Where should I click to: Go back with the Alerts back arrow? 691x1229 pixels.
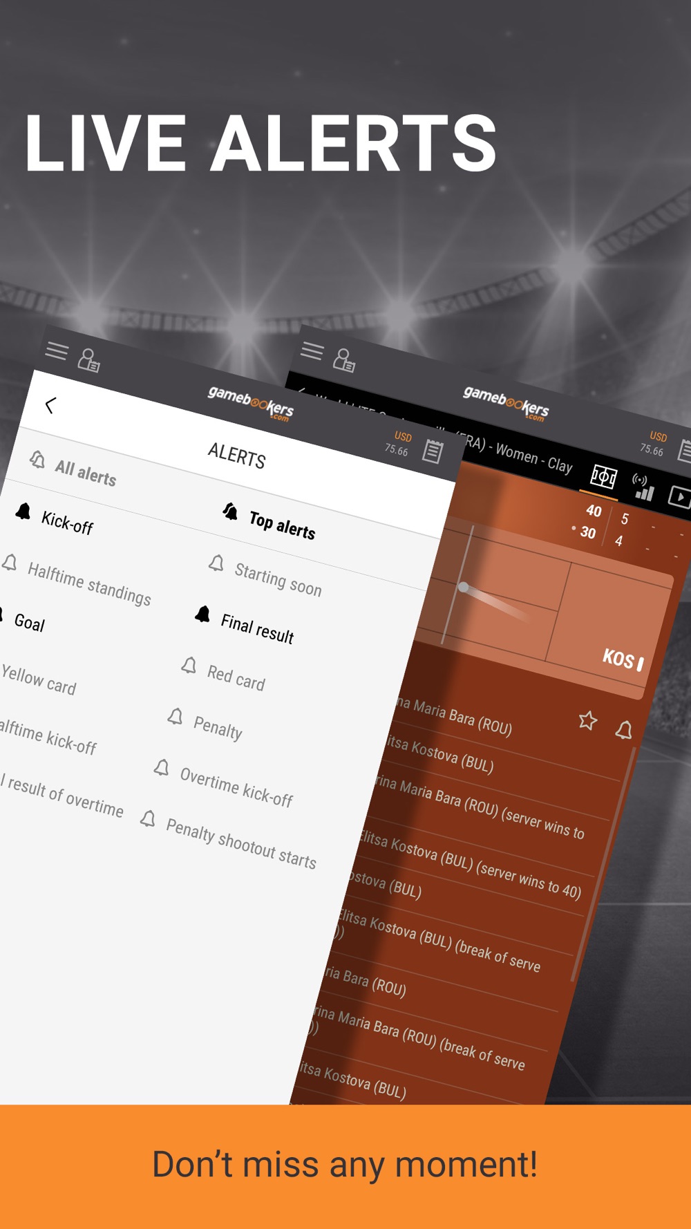(x=50, y=405)
